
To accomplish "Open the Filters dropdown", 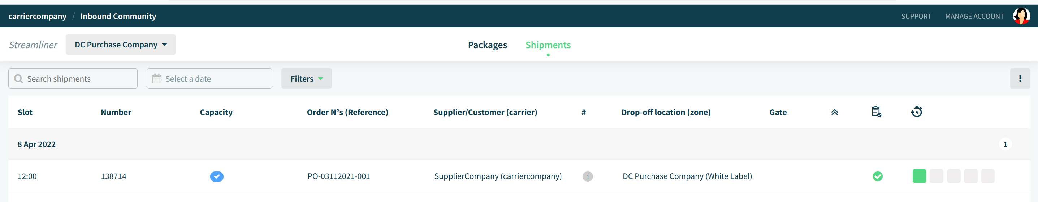I will 306,79.
